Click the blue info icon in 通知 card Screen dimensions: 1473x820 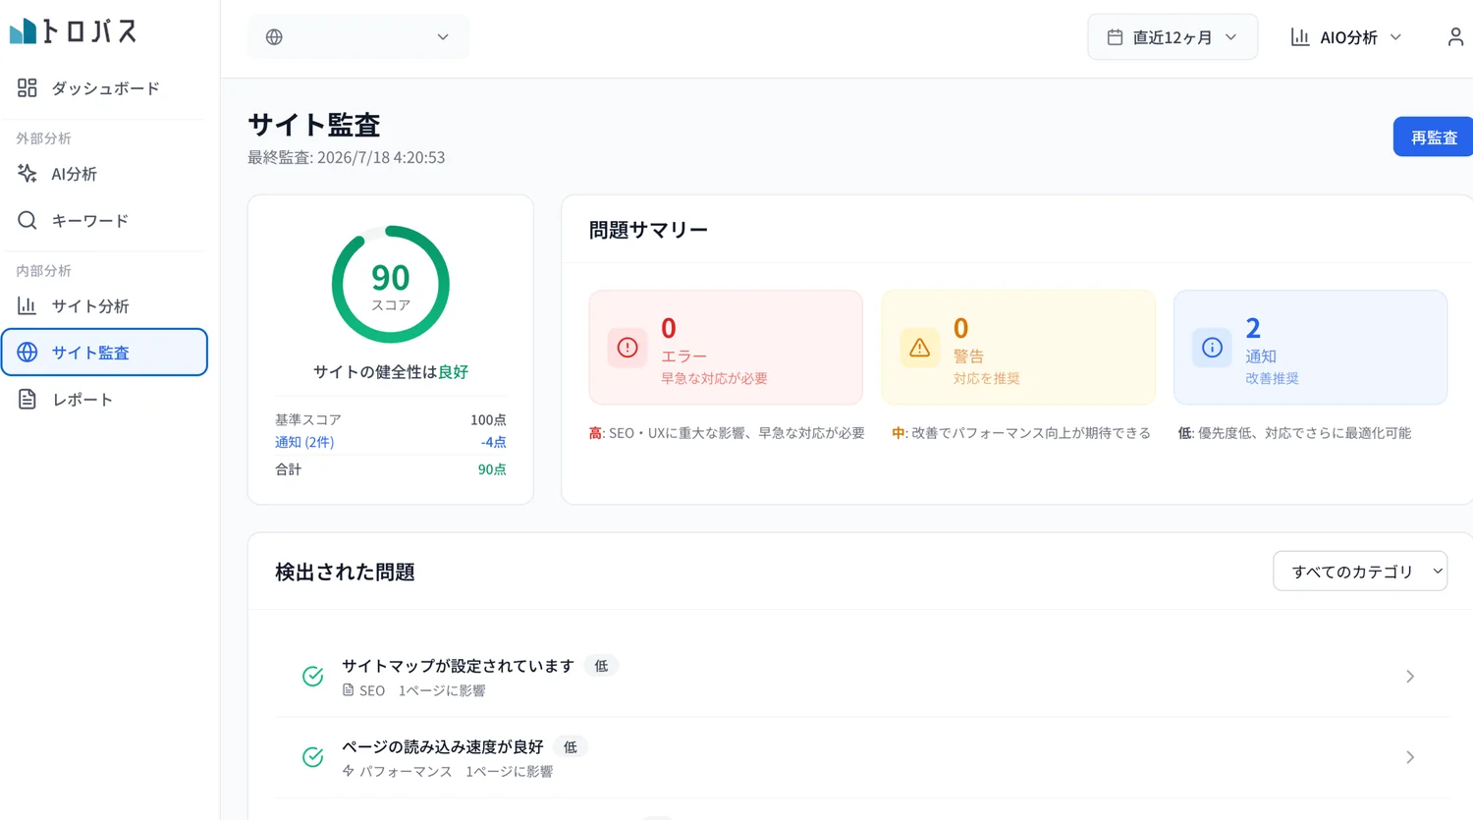(1212, 347)
